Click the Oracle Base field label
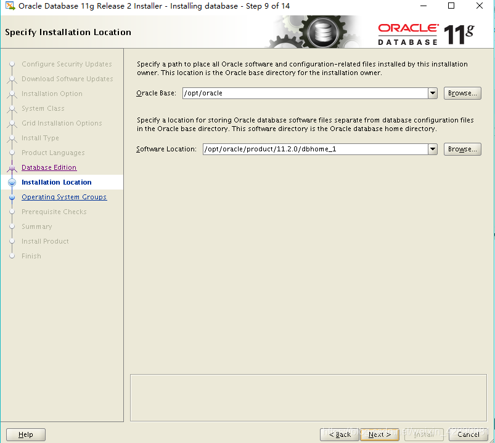This screenshot has width=495, height=443. click(x=156, y=94)
